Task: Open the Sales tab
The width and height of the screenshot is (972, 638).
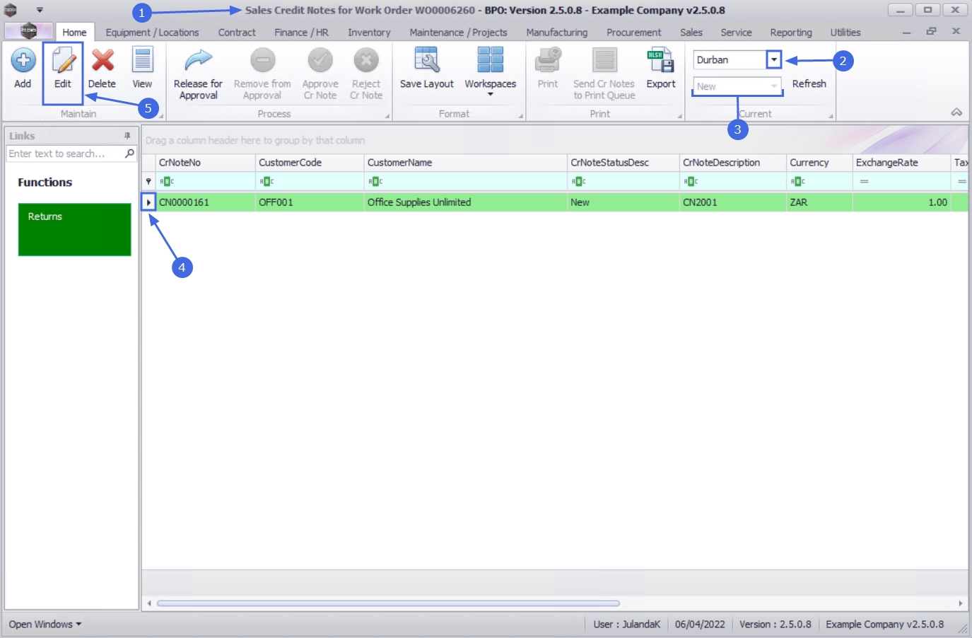Action: click(691, 33)
